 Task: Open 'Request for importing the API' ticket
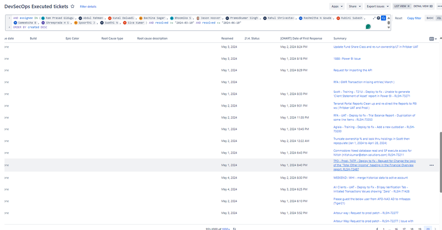tap(353, 70)
